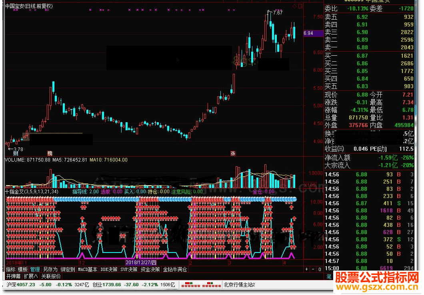Viewport: 424px width, 295px height.
Task: Select the 管理 tab
Action: click(x=35, y=269)
